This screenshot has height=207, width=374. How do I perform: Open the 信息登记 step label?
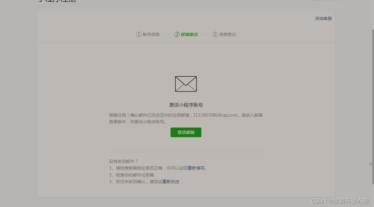[x=228, y=34]
